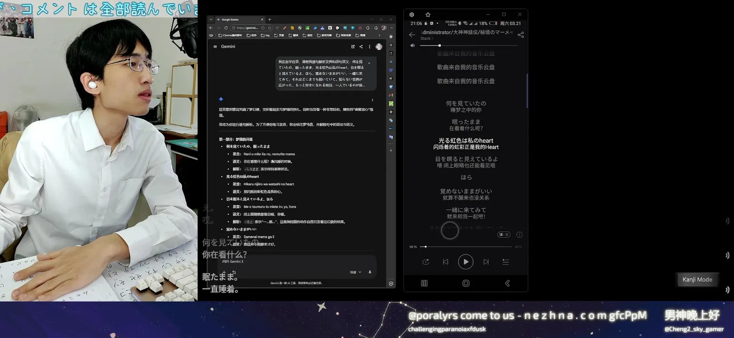Open Android recent apps button

pos(424,283)
